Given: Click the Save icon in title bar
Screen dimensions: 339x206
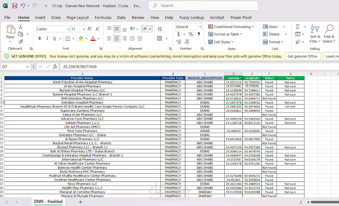Looking at the screenshot, I should [15, 6].
